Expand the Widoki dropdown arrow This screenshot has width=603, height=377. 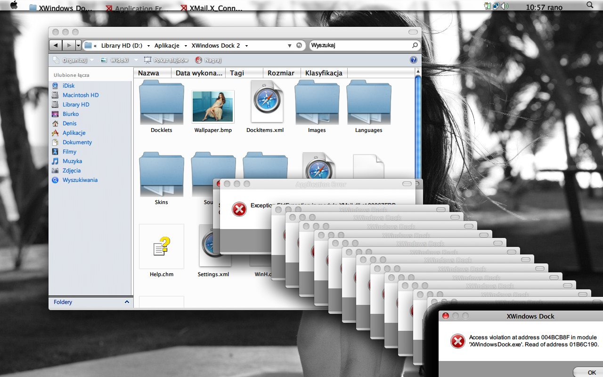tap(136, 60)
